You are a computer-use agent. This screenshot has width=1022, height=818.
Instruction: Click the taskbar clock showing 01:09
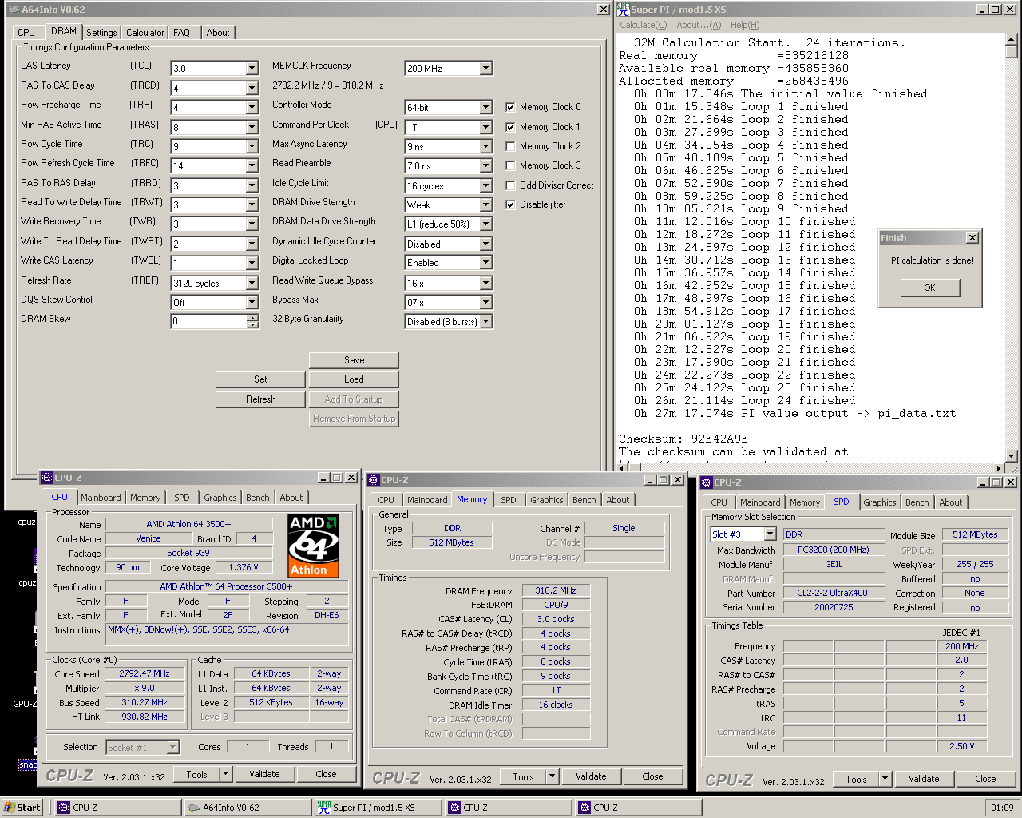point(1002,808)
